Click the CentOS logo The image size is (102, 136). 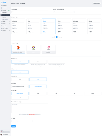click(33, 47)
